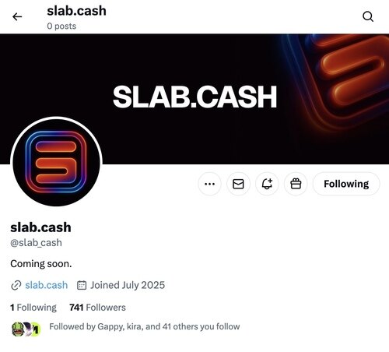Screen dimensions: 389x352
Task: View the 741 Followers list
Action: pyautogui.click(x=97, y=308)
